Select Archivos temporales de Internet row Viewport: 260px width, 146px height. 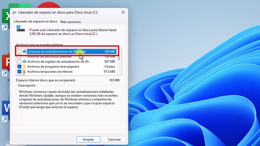point(66,72)
